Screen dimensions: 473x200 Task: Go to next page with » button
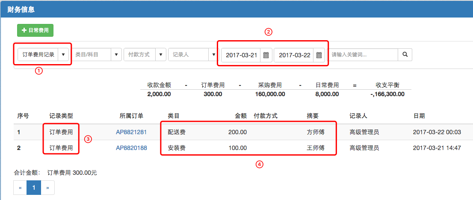point(47,188)
